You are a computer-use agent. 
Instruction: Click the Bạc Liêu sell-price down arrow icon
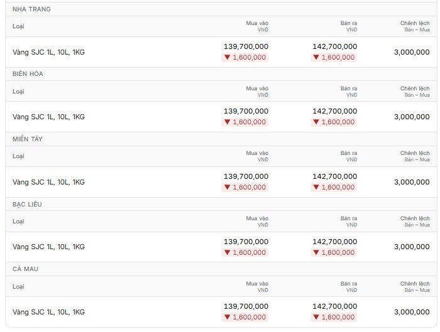(x=316, y=252)
